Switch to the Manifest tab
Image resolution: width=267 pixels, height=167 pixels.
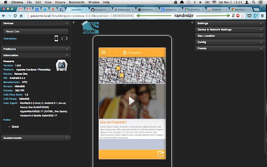pos(240,10)
